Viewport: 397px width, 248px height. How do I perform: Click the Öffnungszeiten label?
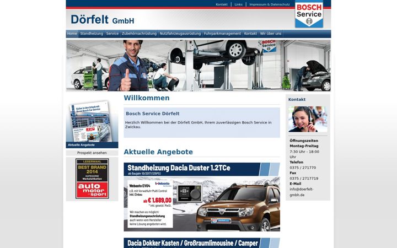[x=304, y=141]
